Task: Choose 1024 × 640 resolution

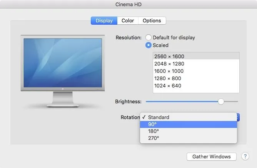Action: [x=196, y=86]
